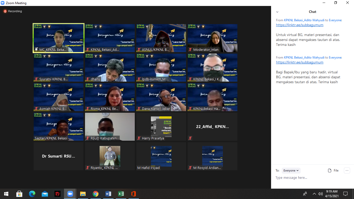The width and height of the screenshot is (354, 199).
Task: Click the volume speaker tray icon
Action: tap(321, 194)
